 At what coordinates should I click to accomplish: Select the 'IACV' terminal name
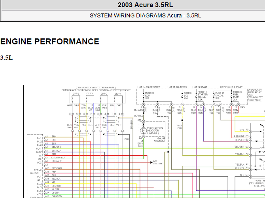39,152
